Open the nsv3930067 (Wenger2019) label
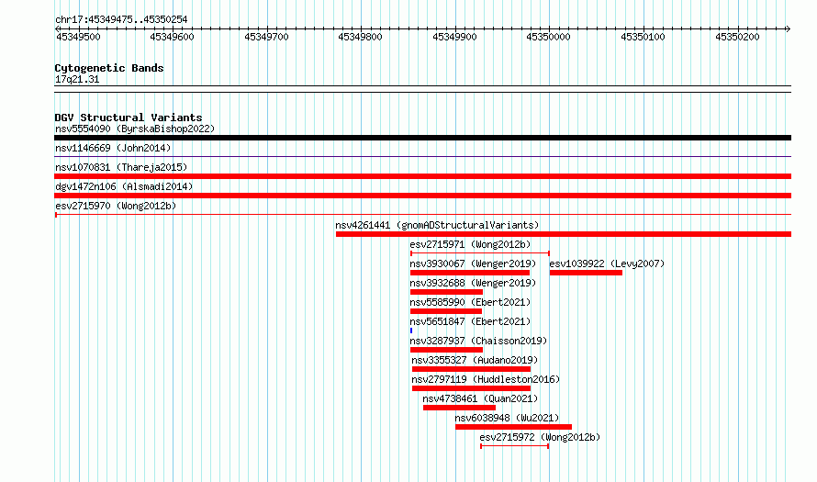The image size is (817, 482). tap(473, 263)
